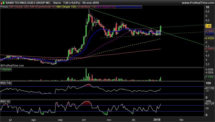
Task: Click the 82,124 RSI value tag
Action: click(210, 104)
